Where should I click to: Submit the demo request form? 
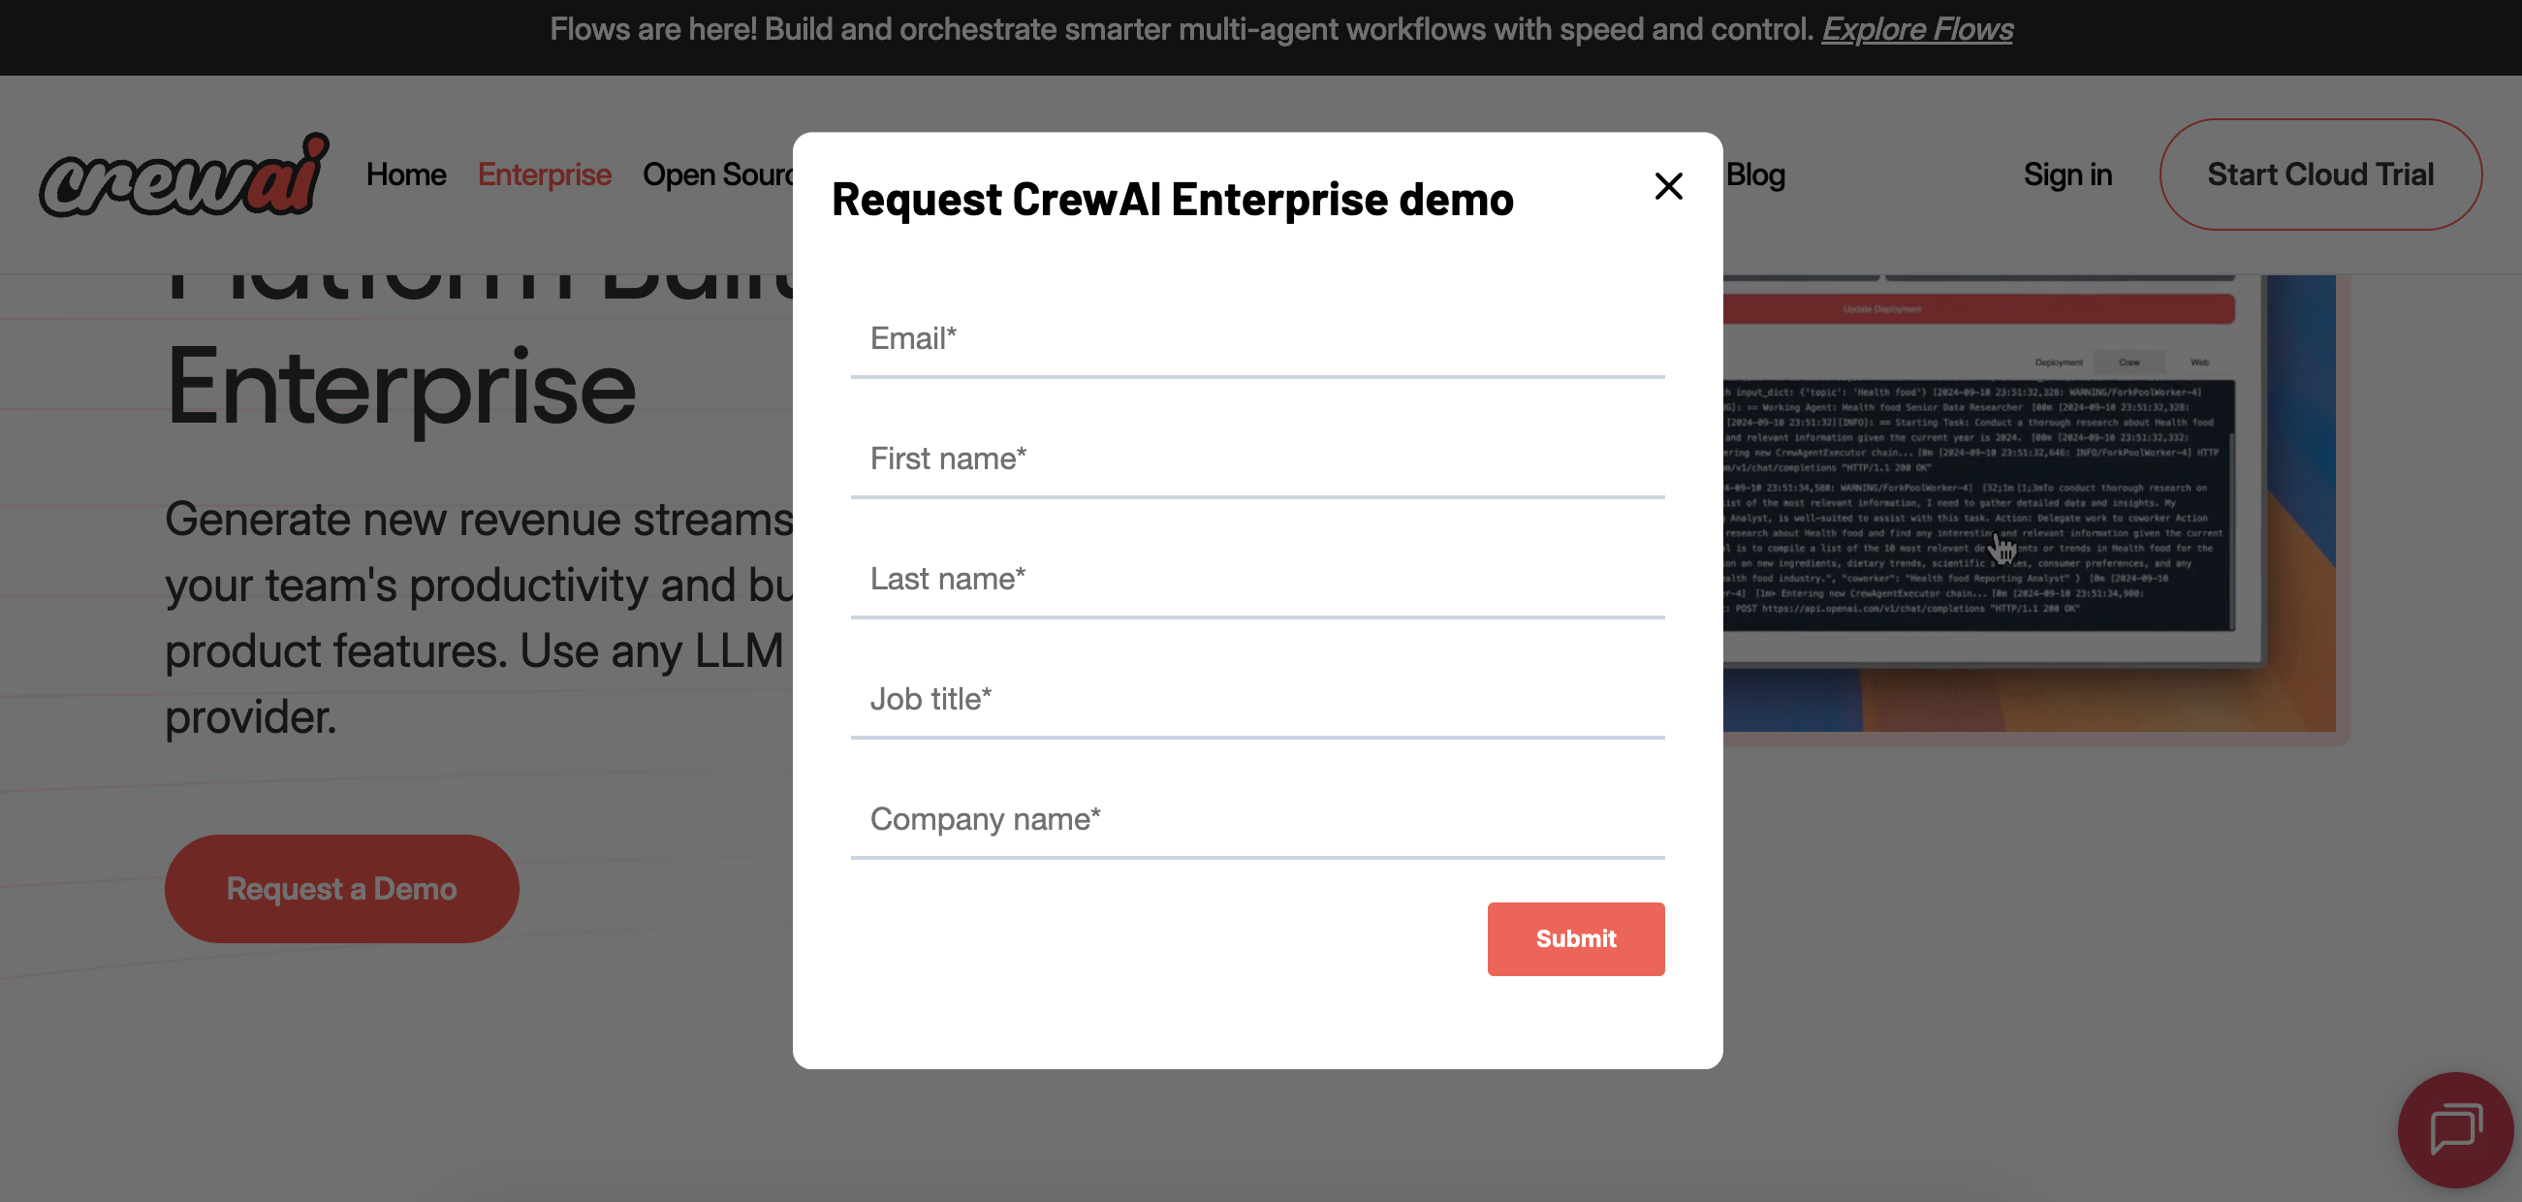pos(1575,938)
